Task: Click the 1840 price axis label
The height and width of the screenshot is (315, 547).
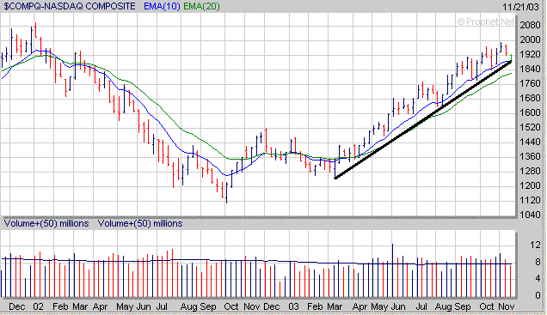Action: 530,69
